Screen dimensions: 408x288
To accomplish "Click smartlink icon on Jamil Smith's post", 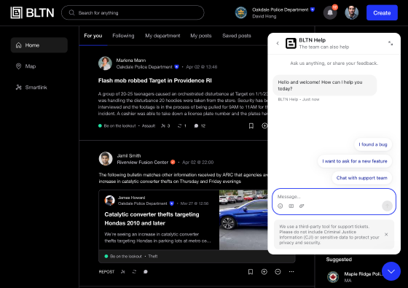I will 123,272.
